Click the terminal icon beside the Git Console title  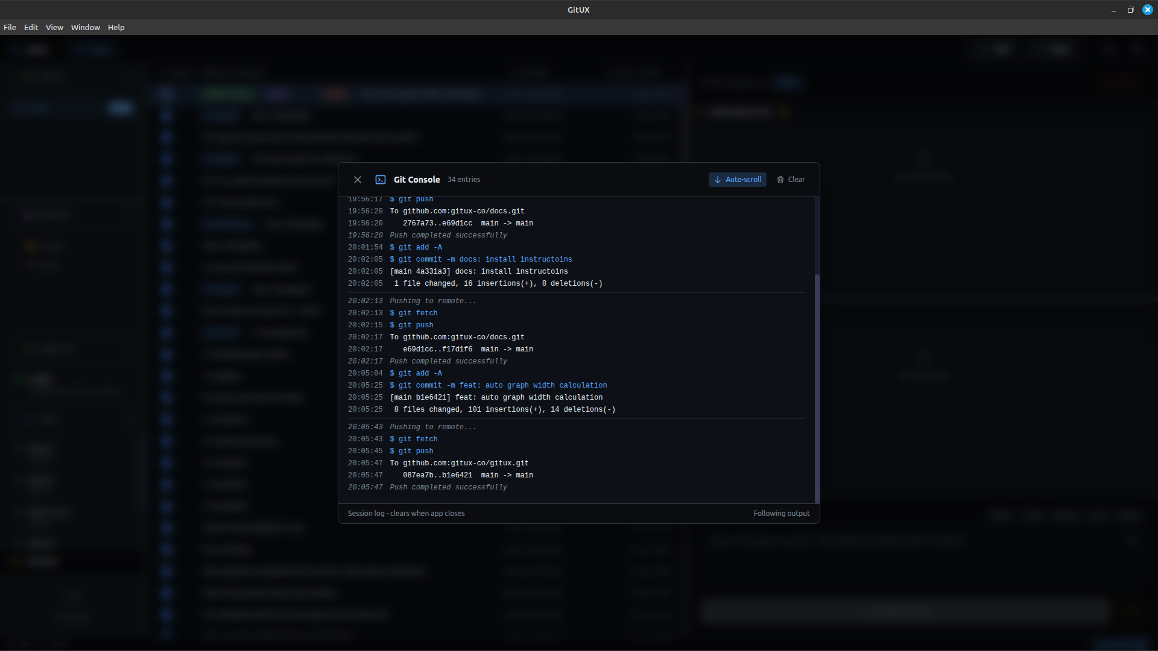381,179
